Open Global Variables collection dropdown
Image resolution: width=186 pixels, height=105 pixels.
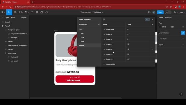click(x=85, y=20)
